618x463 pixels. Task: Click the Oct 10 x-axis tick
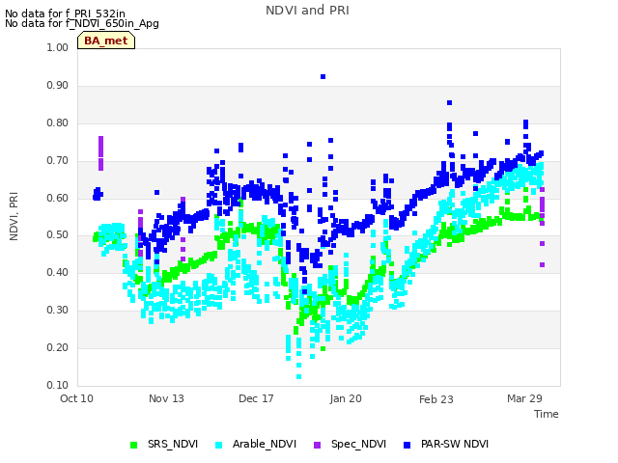coord(76,398)
